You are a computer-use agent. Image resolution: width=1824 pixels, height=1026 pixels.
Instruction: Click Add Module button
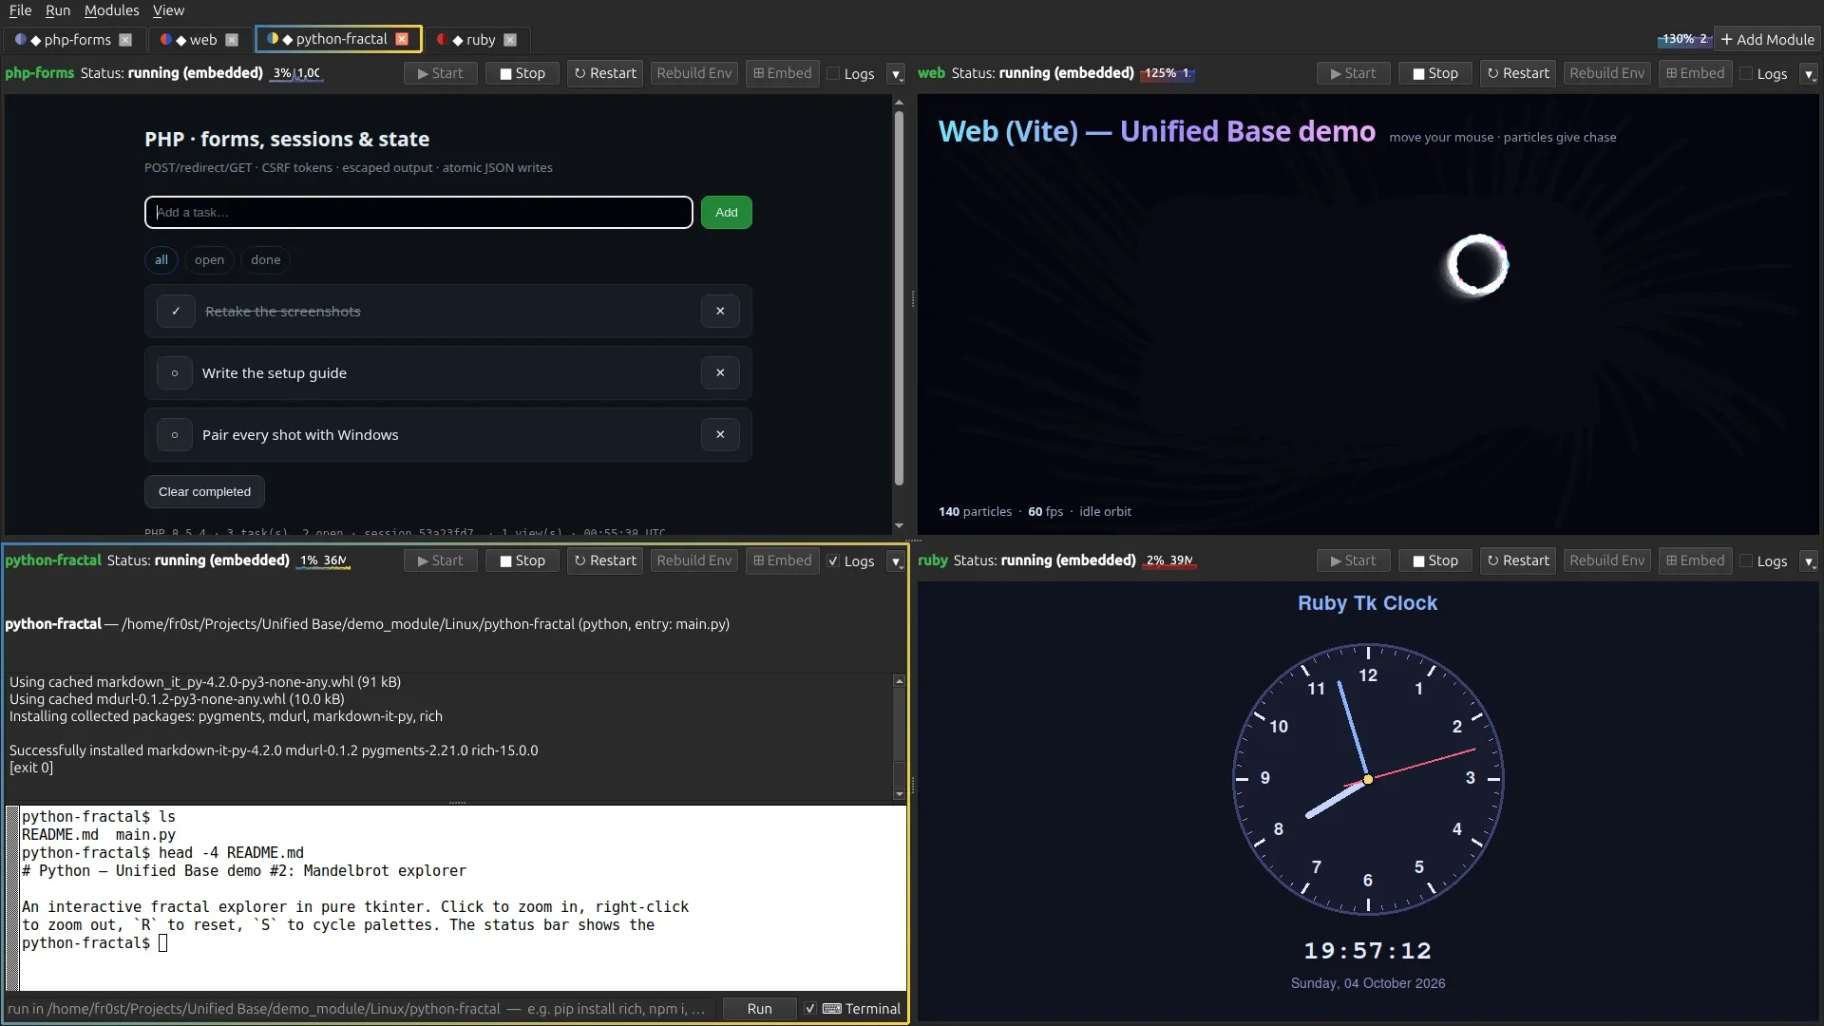pyautogui.click(x=1768, y=40)
